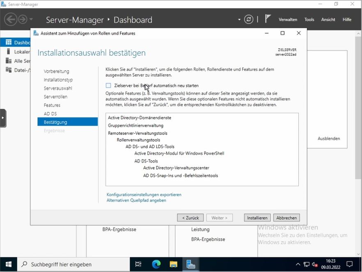Open the Verwalten menu
362x272 pixels.
[x=288, y=20]
